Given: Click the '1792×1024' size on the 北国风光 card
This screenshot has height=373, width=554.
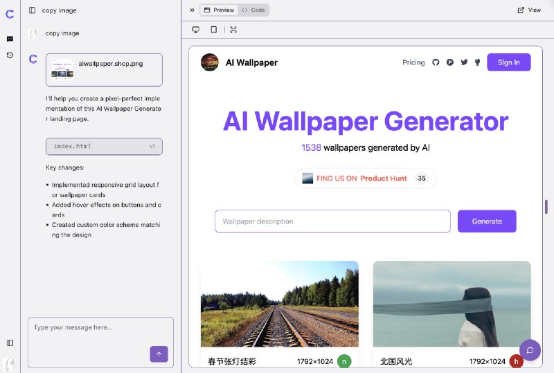Looking at the screenshot, I should (x=488, y=361).
